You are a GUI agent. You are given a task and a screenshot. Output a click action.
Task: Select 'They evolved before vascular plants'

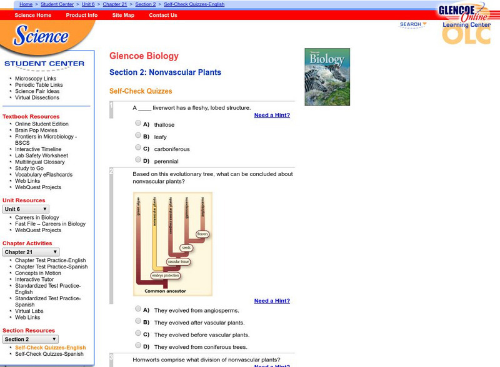click(x=138, y=333)
